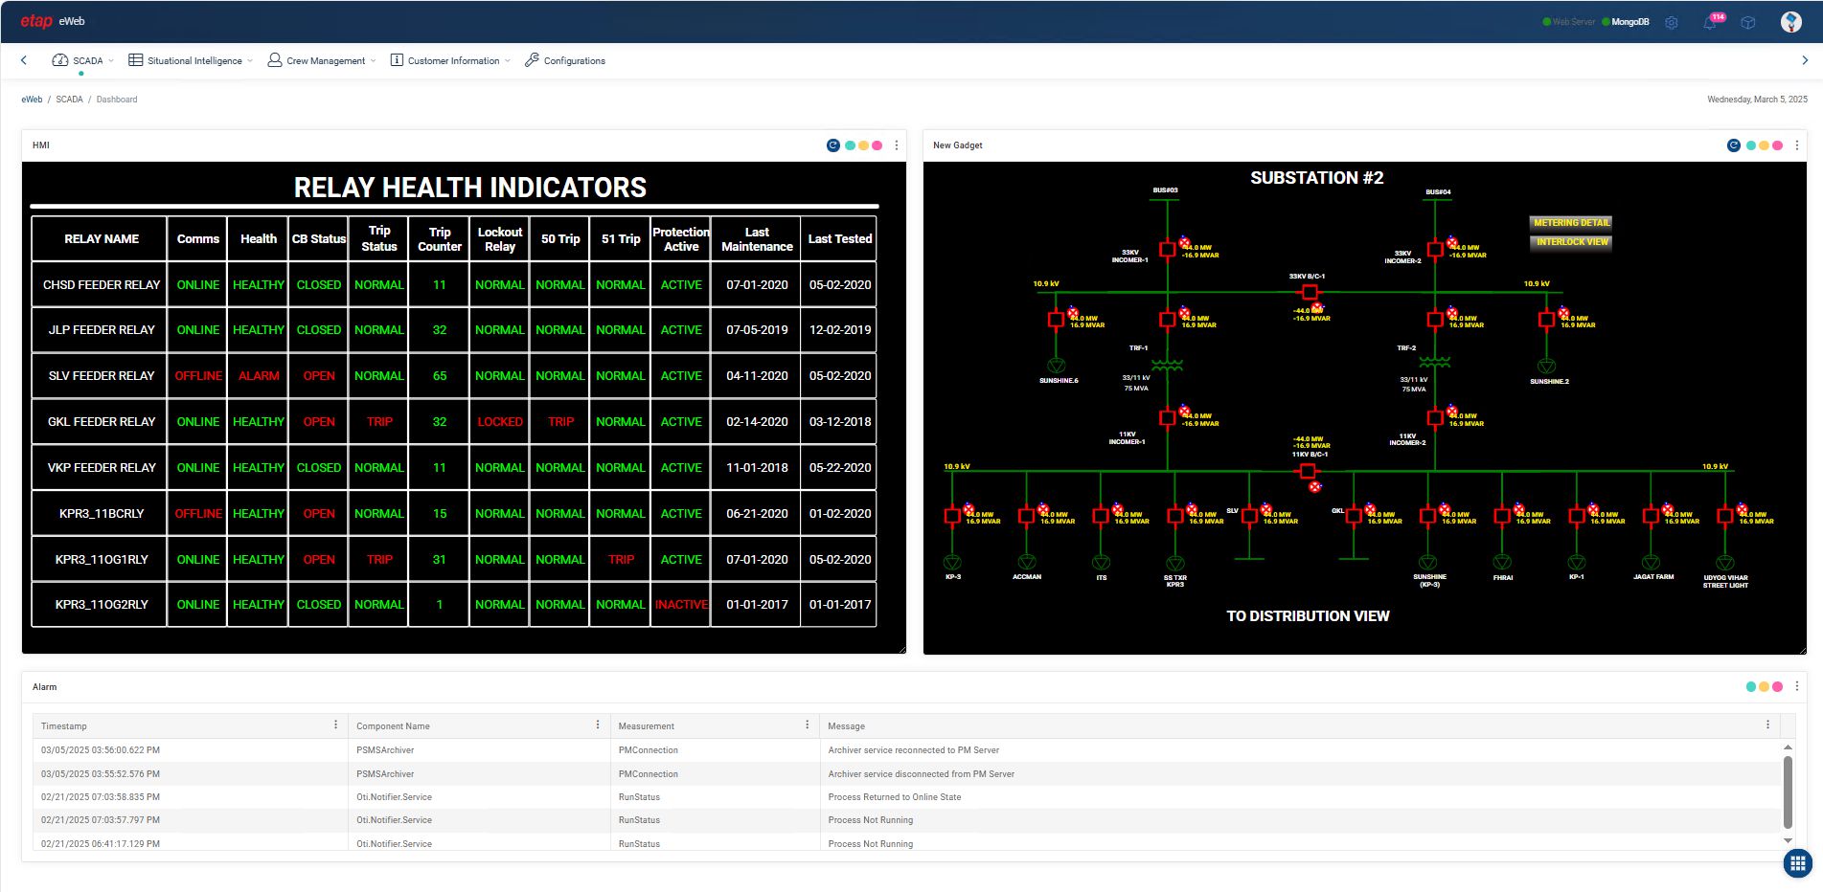Viewport: 1823px width, 892px height.
Task: Click the METERING DETAIL button
Action: point(1571,223)
